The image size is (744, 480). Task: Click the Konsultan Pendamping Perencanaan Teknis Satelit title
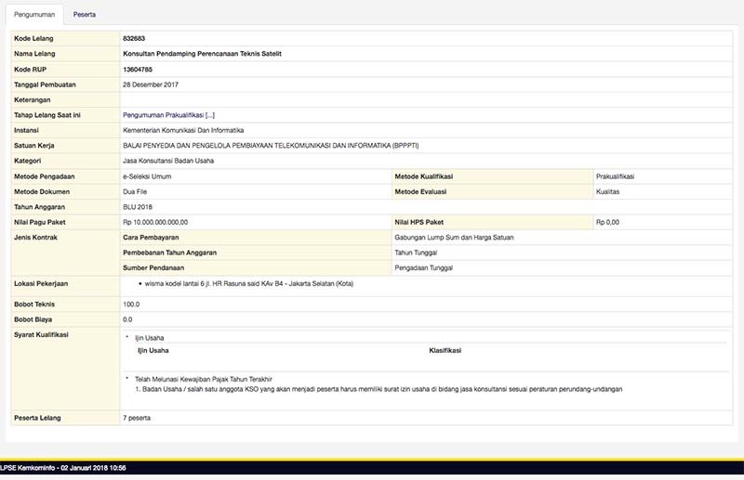pyautogui.click(x=202, y=54)
